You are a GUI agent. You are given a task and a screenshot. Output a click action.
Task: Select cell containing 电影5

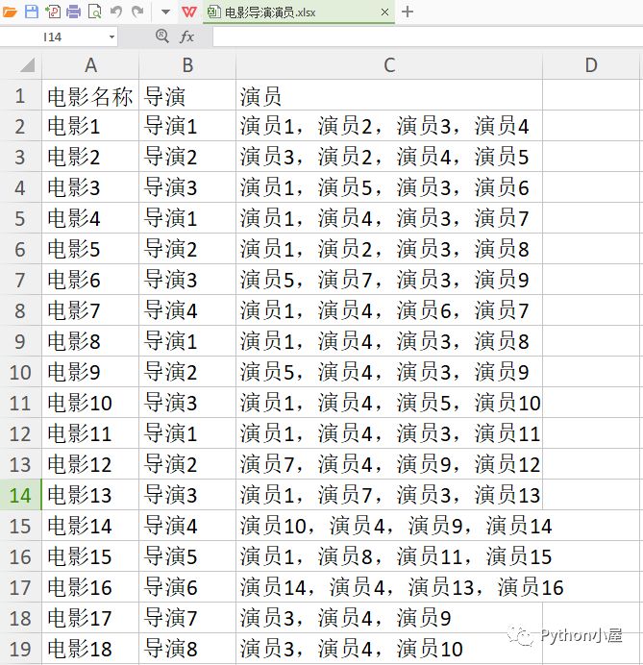[x=90, y=249]
